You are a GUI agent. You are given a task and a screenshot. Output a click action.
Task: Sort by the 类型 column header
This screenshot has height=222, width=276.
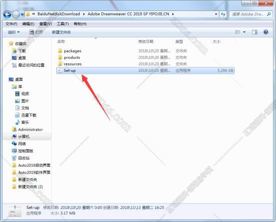coord(179,41)
